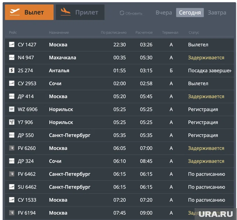Click the Y7 906 airline logo icon

[12, 122]
